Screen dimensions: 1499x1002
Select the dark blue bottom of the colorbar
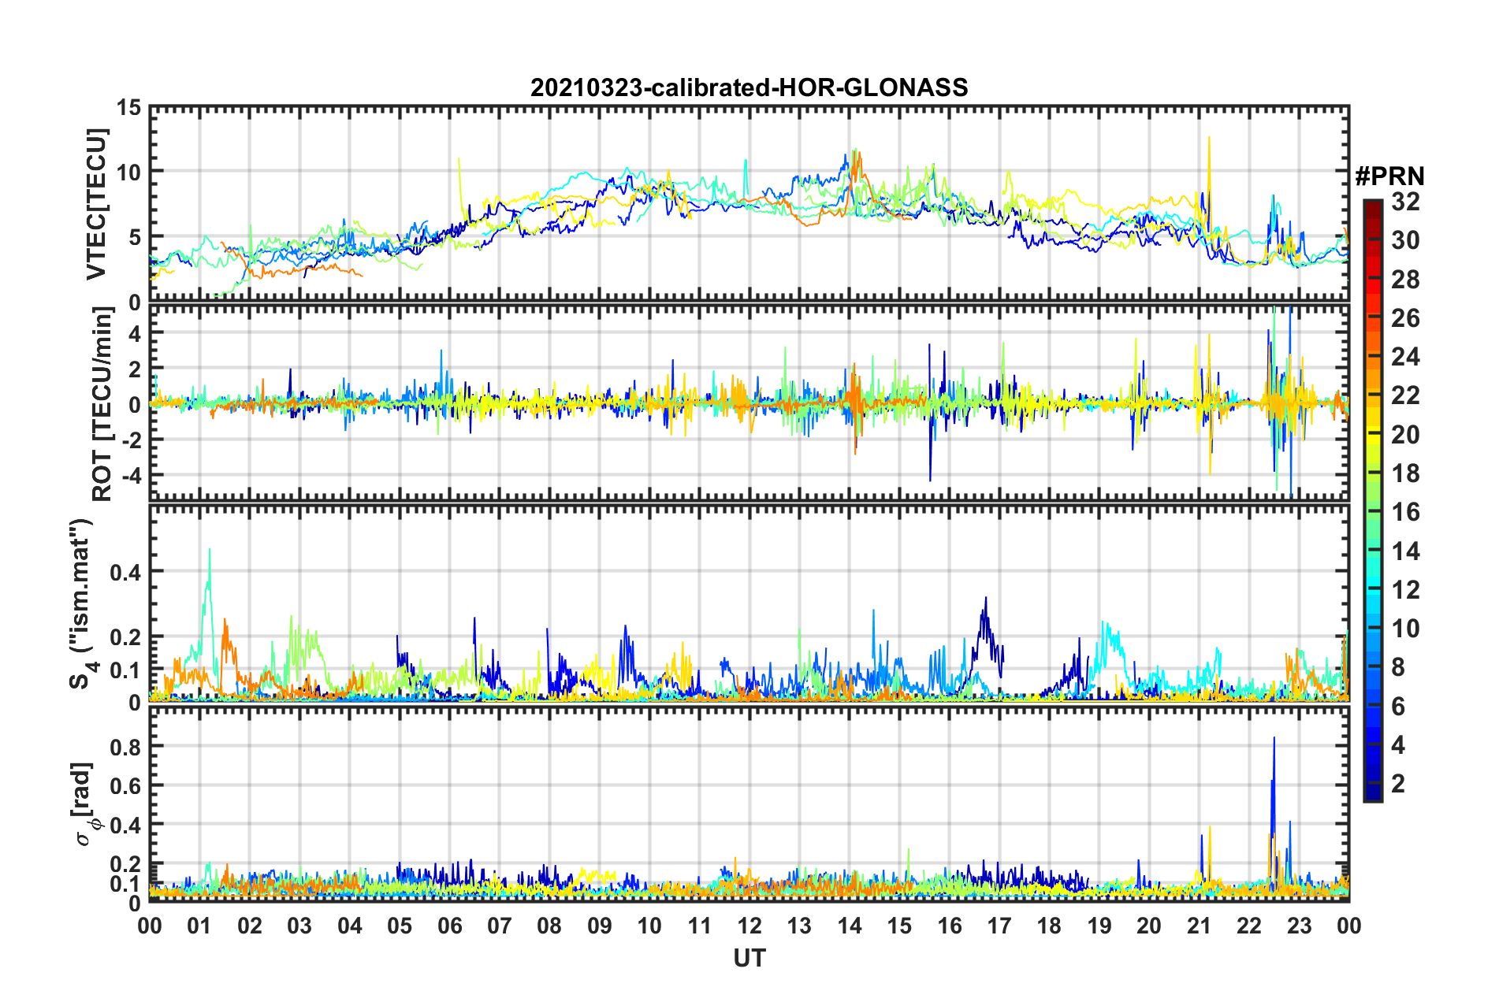(1373, 794)
